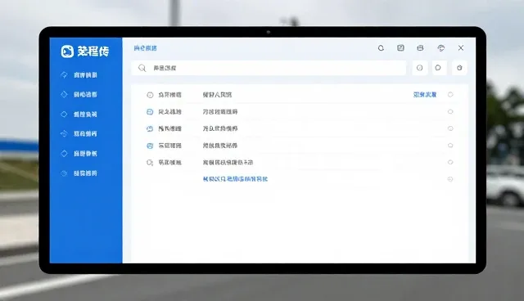Click the blue link in the first list row
The image size is (524, 301).
(x=425, y=95)
